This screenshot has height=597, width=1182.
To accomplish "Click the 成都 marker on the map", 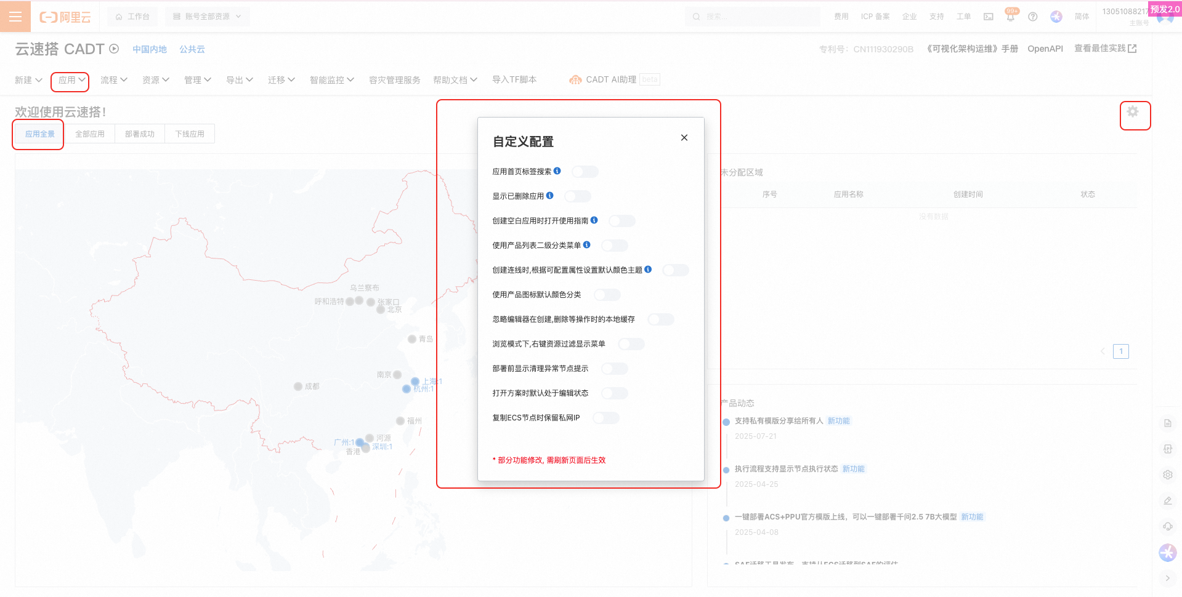I will (x=298, y=387).
